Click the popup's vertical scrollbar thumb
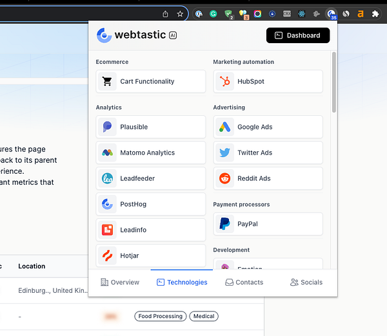Viewport: 387px width, 336px height. (334, 82)
